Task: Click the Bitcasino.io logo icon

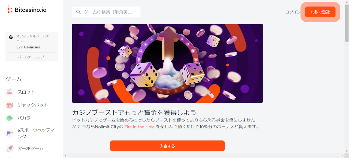Action: pos(10,10)
